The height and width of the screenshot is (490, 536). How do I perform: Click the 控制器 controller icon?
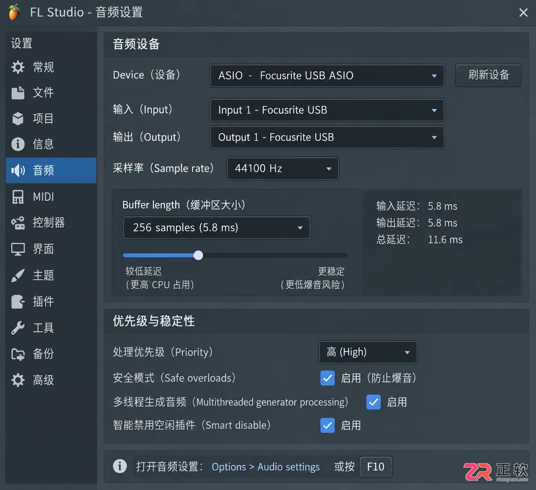tap(18, 223)
